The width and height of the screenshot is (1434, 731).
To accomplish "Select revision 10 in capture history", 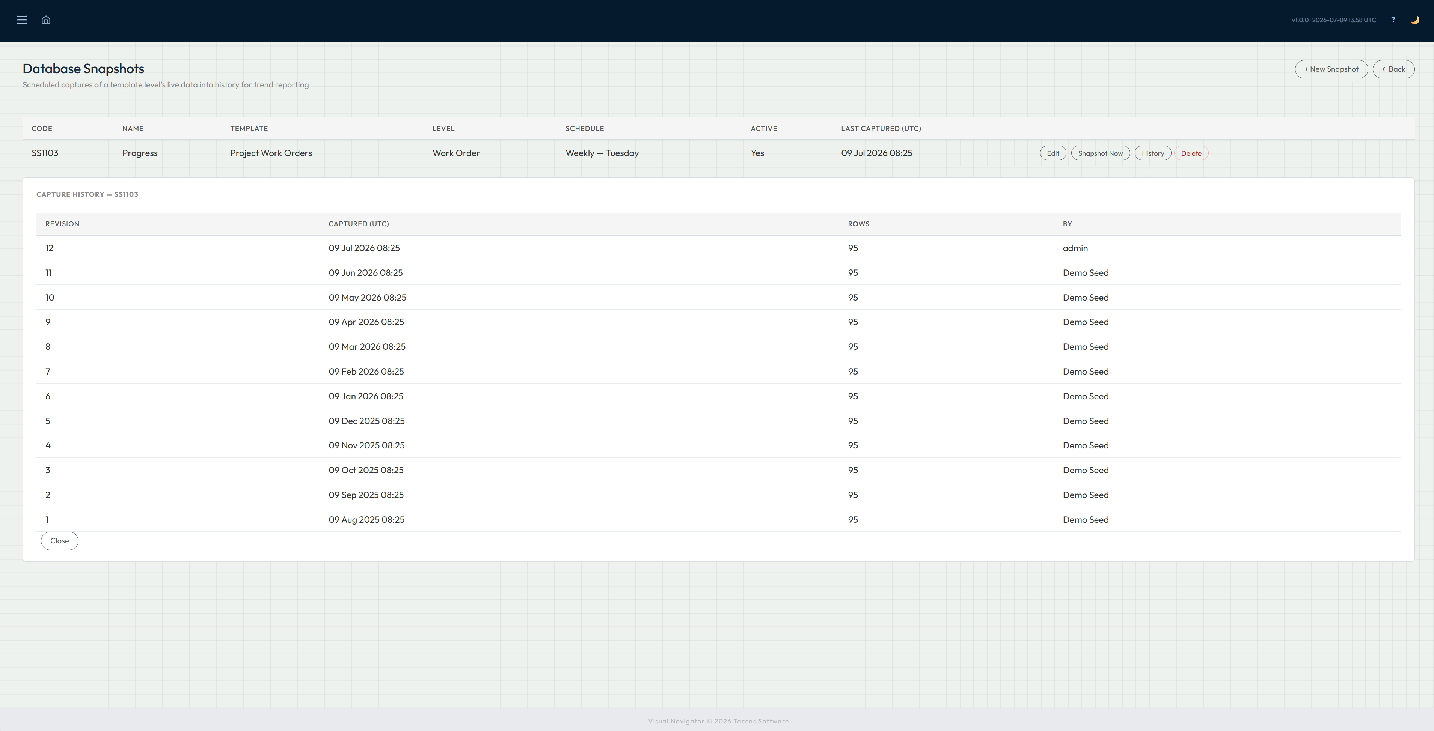I will tap(50, 298).
